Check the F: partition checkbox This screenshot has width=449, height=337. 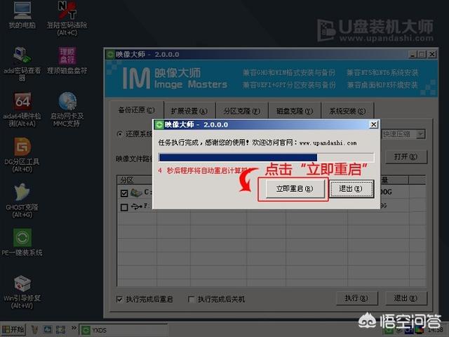click(124, 207)
